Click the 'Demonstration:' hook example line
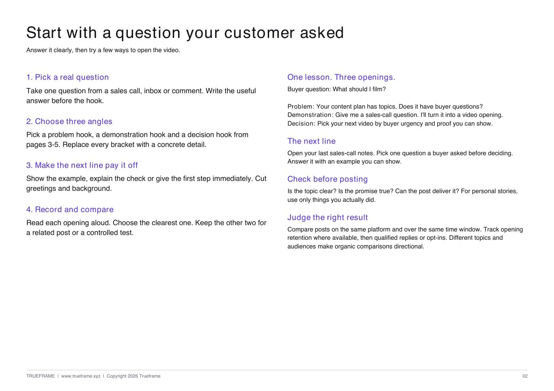Viewport: 554px width, 391px height. pos(395,115)
